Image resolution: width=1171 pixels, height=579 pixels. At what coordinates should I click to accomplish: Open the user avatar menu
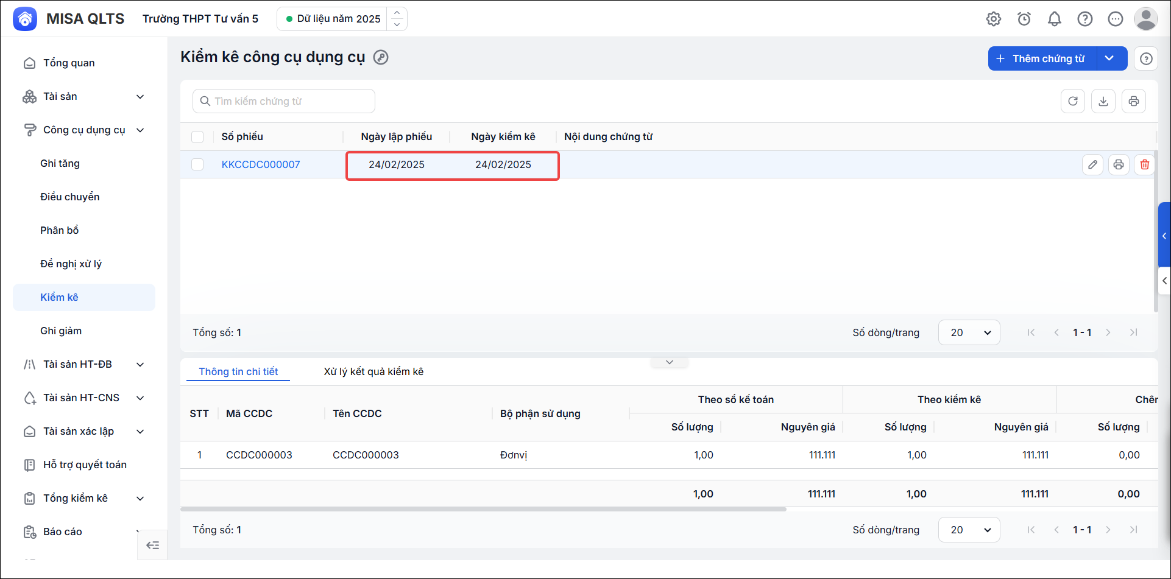[1146, 19]
